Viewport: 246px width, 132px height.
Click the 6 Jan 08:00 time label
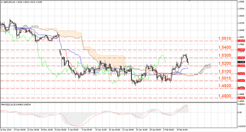[x=74, y=130]
